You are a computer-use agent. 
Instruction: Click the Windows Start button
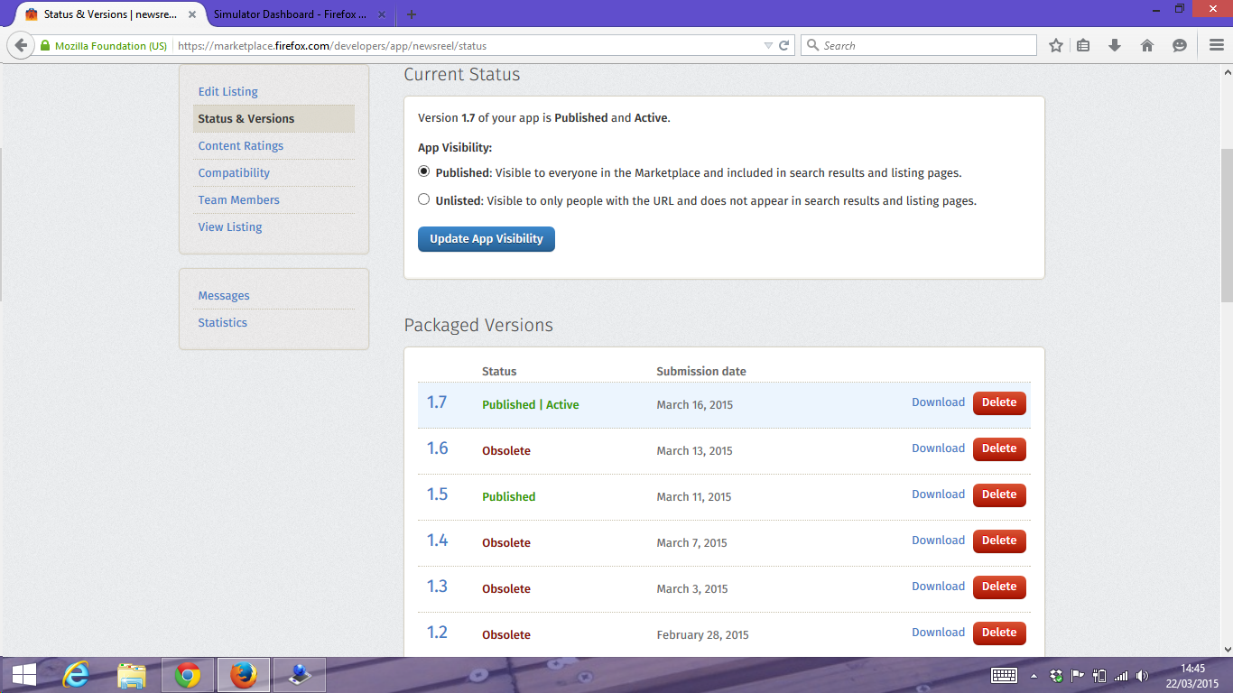point(23,675)
